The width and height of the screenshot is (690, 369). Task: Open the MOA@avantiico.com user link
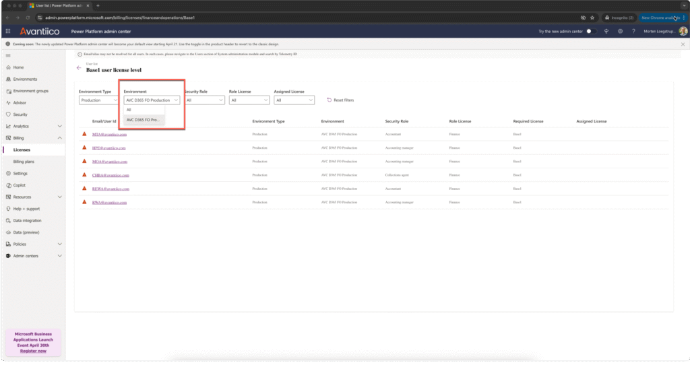coord(110,162)
